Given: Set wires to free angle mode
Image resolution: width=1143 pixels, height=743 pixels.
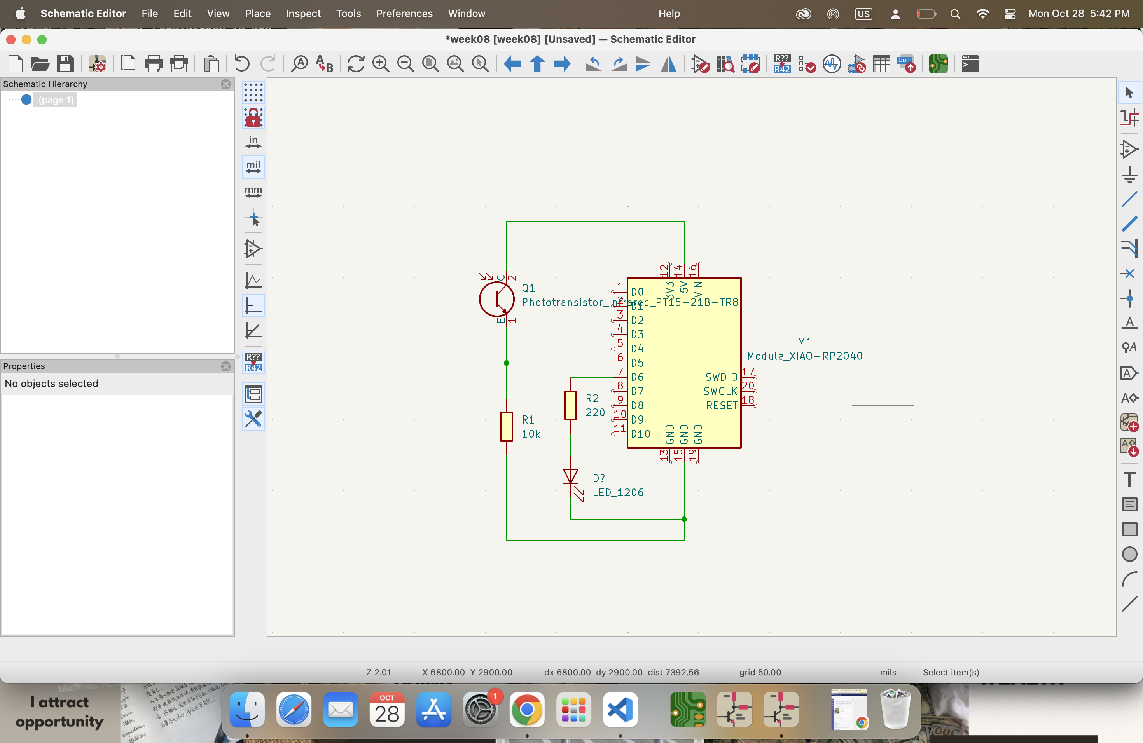Looking at the screenshot, I should (253, 280).
